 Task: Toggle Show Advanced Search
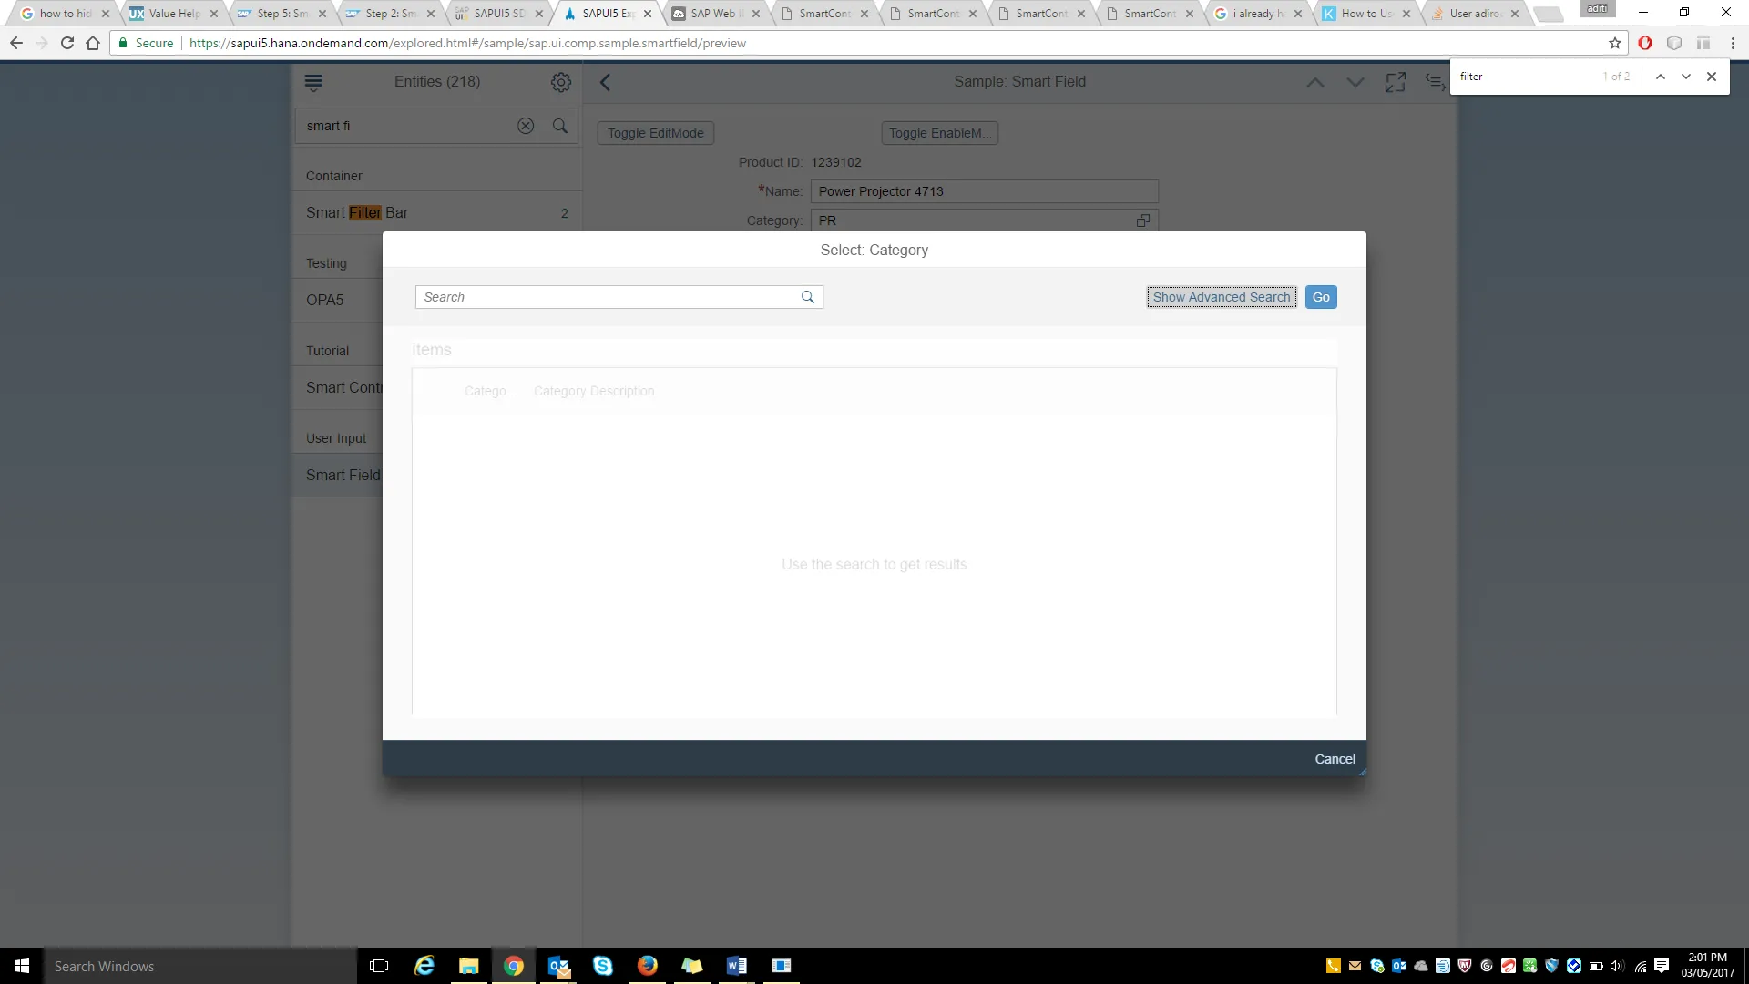pyautogui.click(x=1221, y=297)
